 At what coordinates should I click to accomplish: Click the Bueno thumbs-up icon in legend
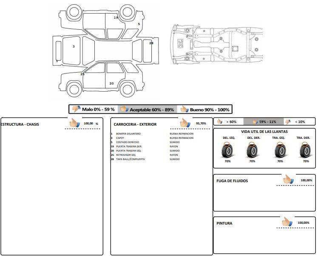point(185,109)
